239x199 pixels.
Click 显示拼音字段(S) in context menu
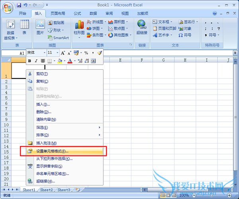[x=65, y=166]
